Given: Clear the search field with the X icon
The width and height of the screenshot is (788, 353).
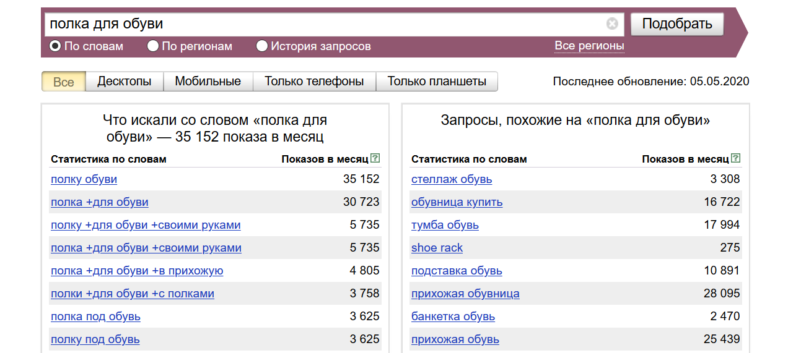Looking at the screenshot, I should tap(612, 24).
